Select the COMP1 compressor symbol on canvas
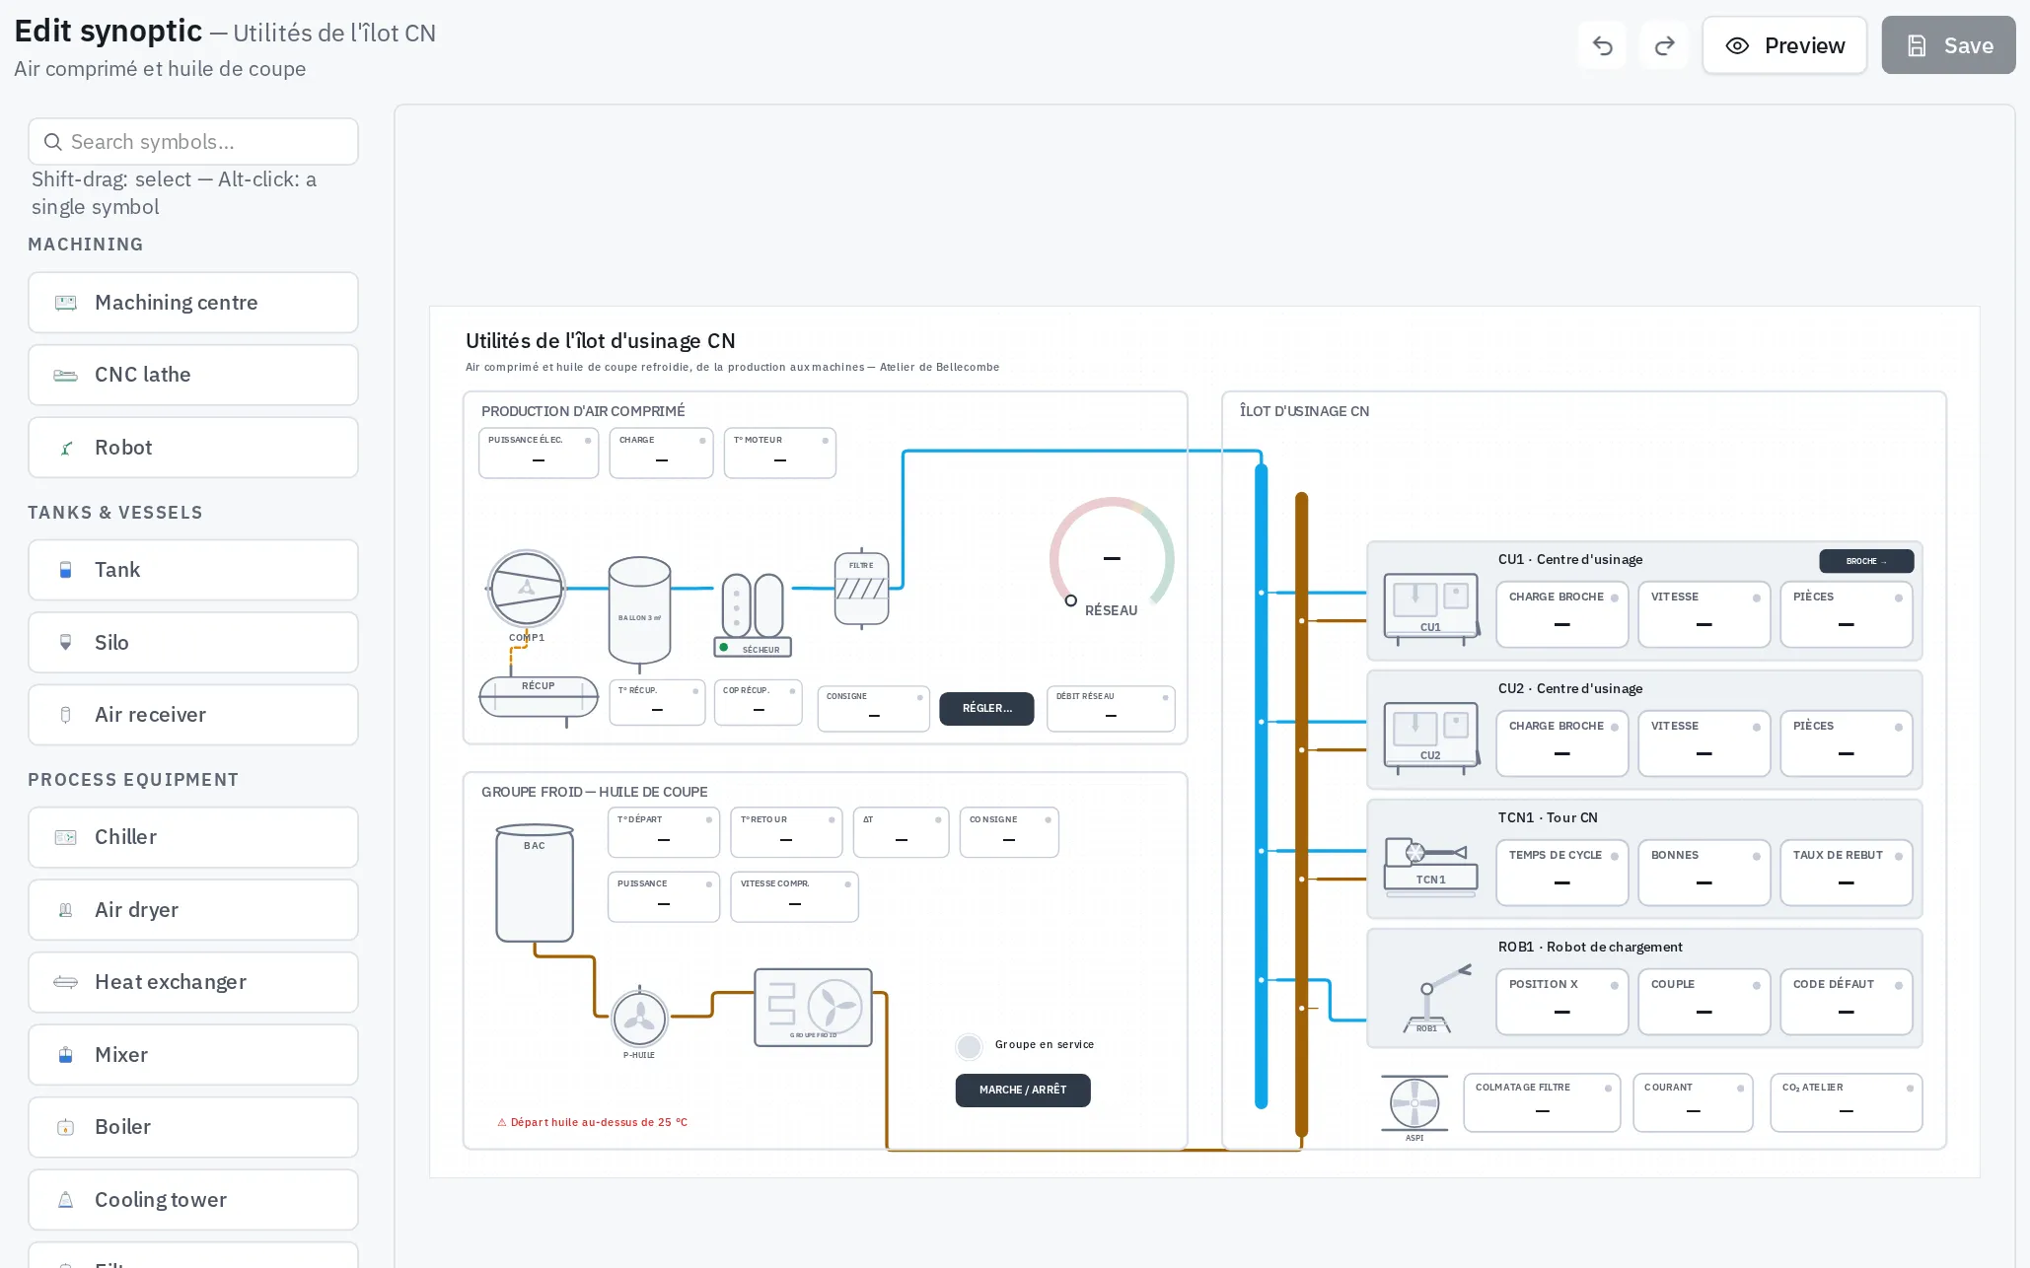2030x1268 pixels. coord(526,589)
